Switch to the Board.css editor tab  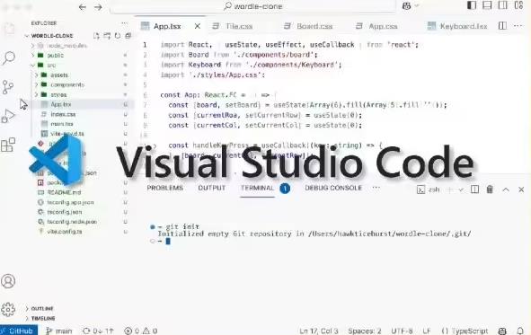coord(314,26)
